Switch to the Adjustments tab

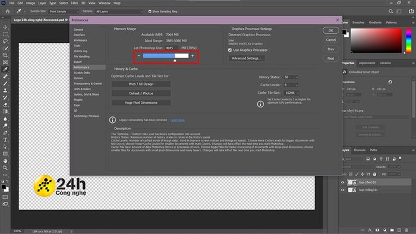pyautogui.click(x=367, y=63)
